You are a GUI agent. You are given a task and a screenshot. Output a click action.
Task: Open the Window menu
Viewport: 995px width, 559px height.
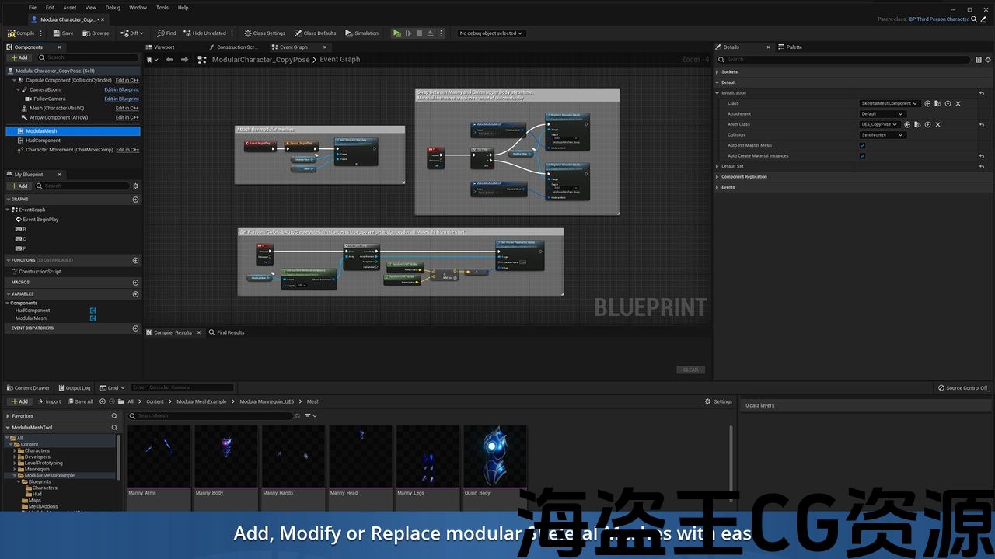pyautogui.click(x=138, y=8)
